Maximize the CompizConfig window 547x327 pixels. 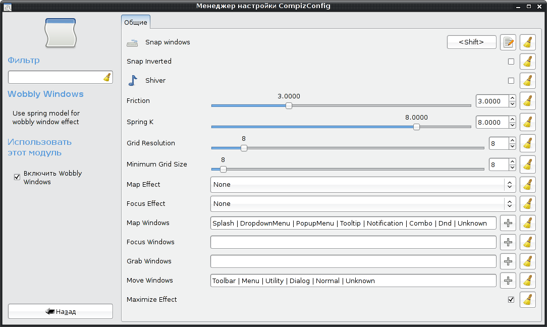point(529,6)
